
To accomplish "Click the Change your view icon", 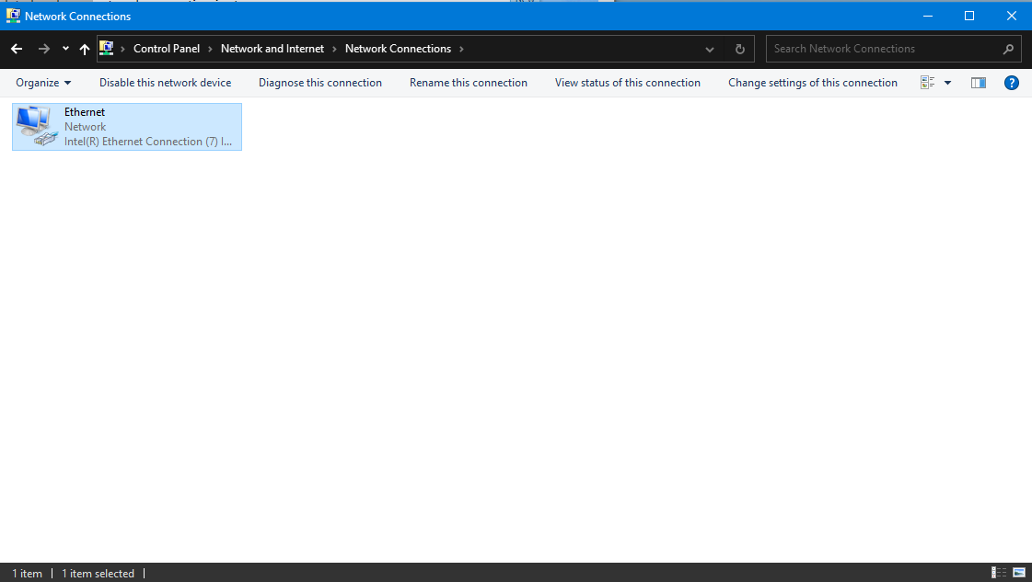I will click(928, 83).
